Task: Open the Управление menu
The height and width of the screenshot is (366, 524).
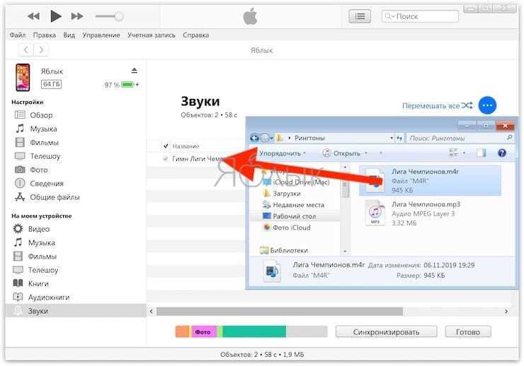Action: coord(101,35)
